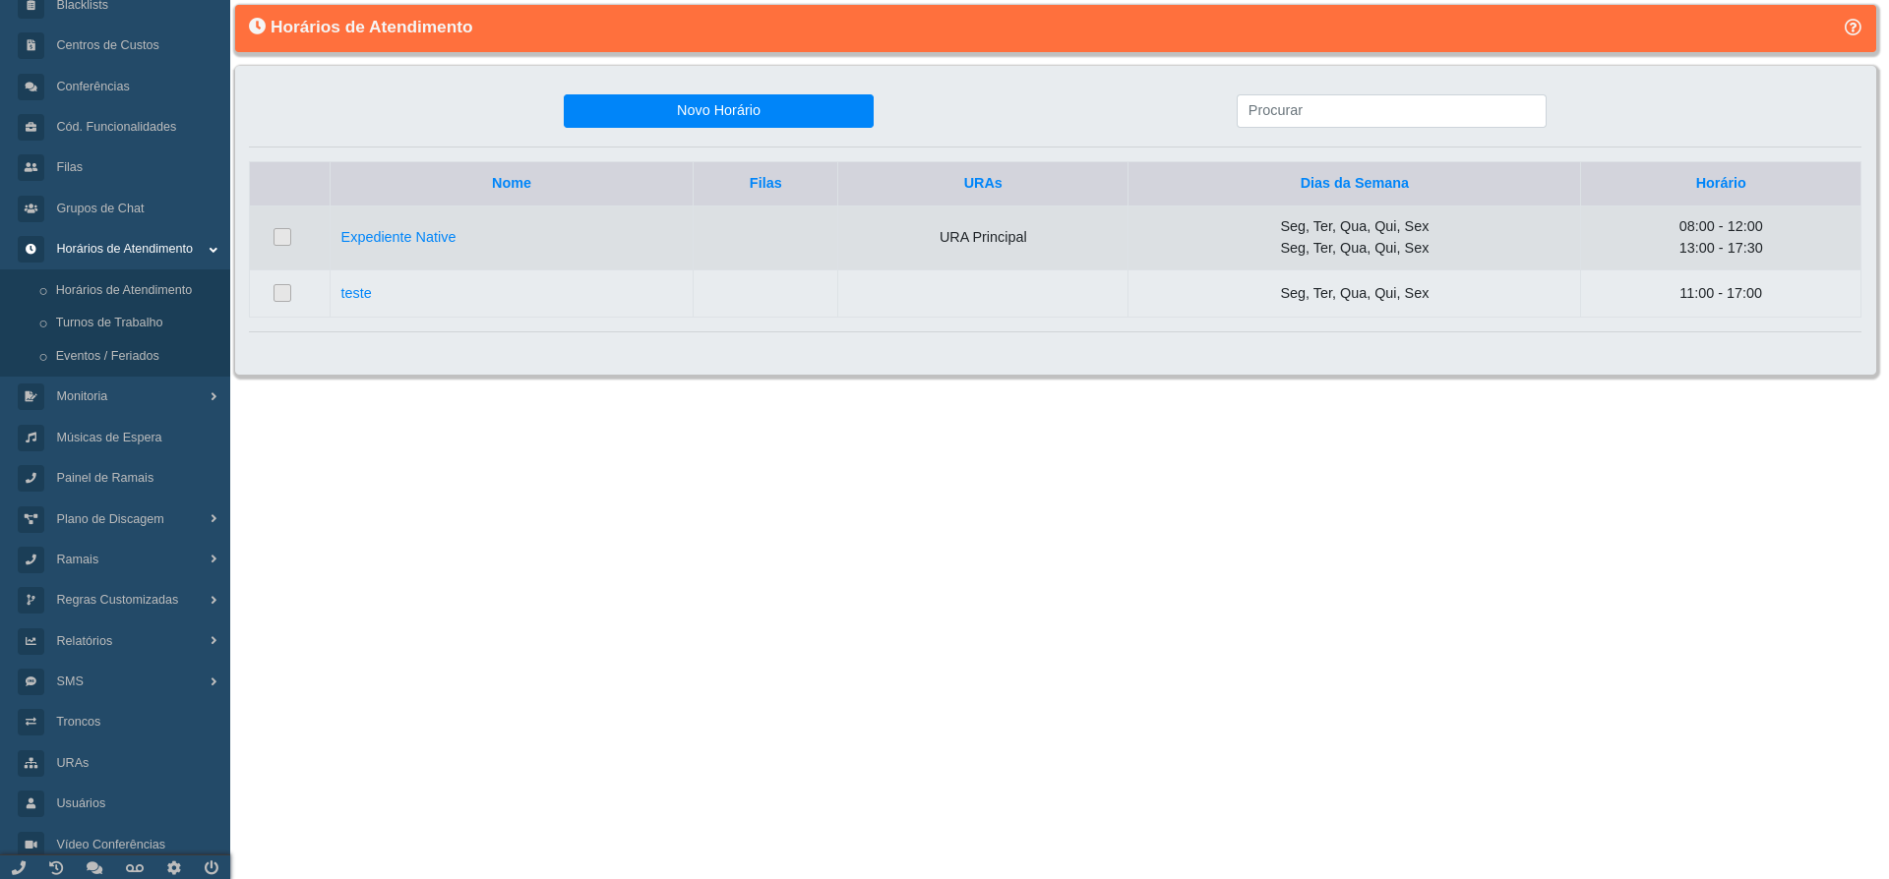Click the Regras Customizadas branch icon

pyautogui.click(x=30, y=600)
